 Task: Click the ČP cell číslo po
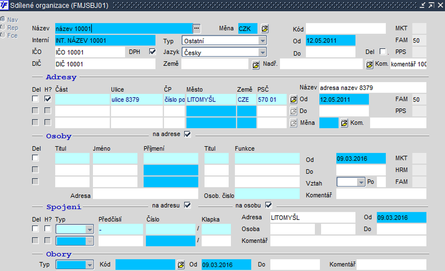point(174,99)
